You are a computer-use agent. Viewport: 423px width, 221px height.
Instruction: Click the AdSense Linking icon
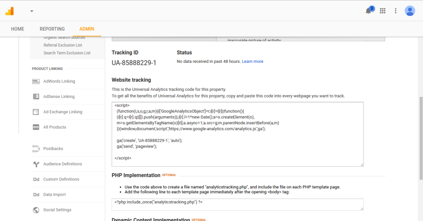[36, 96]
